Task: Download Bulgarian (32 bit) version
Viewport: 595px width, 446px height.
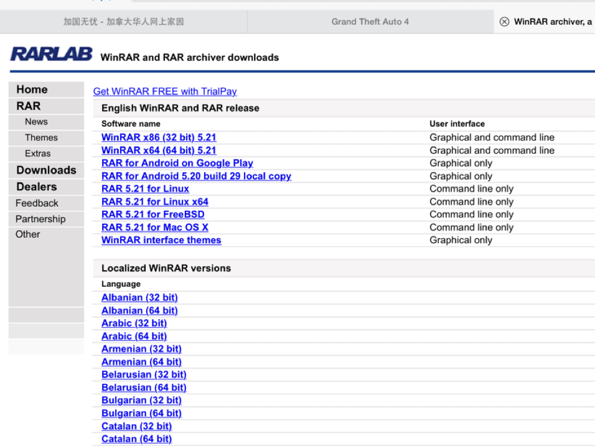Action: click(141, 401)
